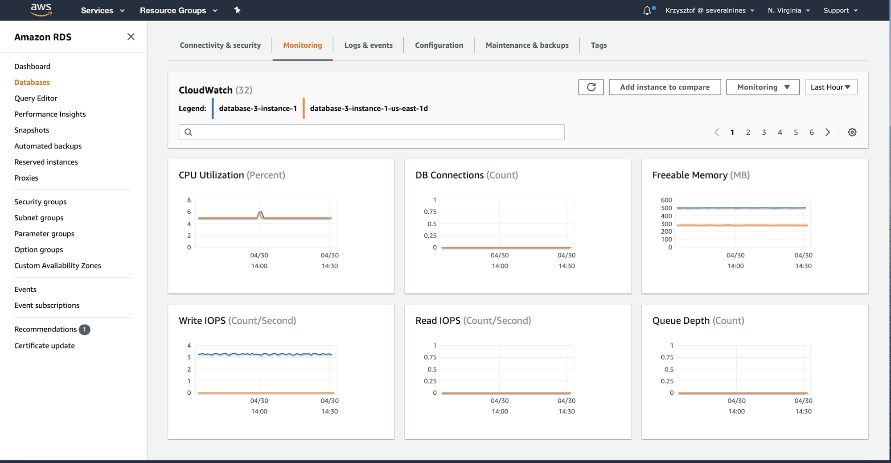891x463 pixels.
Task: Go to metrics page 4
Action: 780,132
